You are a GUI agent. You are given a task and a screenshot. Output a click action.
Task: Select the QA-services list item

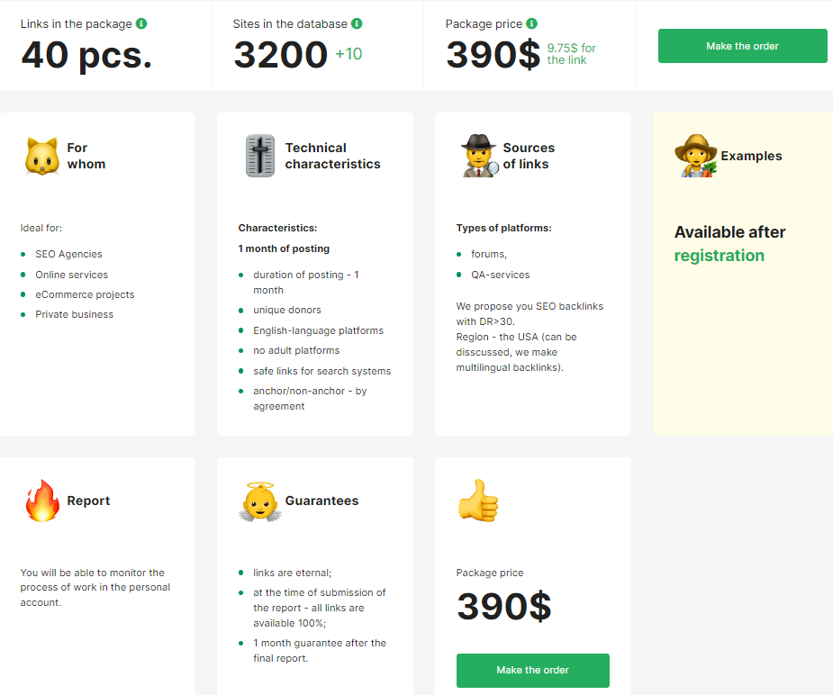pos(500,275)
